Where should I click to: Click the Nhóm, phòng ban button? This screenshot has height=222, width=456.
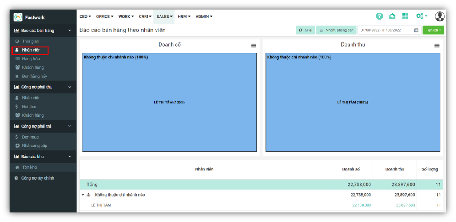pyautogui.click(x=336, y=30)
